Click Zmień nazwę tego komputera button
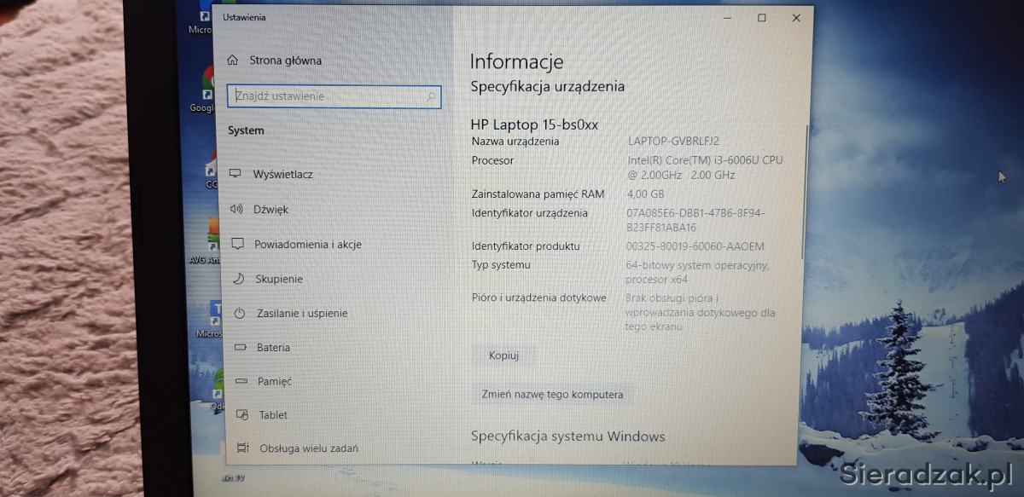The image size is (1024, 497). pyautogui.click(x=552, y=395)
